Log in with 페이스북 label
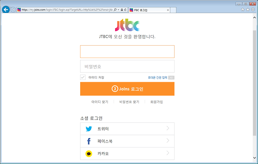Screen dimensions: 258x164 coord(105,141)
